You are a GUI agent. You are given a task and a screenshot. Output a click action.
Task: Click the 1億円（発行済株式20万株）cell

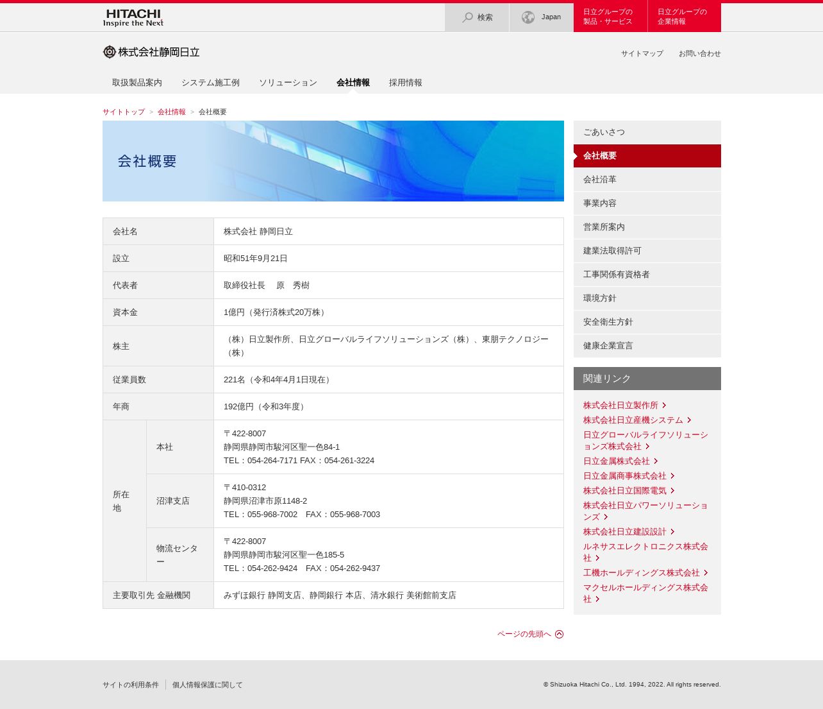coord(388,312)
